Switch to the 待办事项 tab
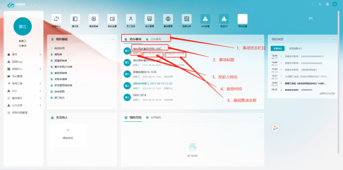The image size is (343, 170). 133,39
